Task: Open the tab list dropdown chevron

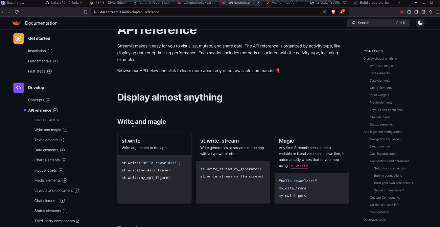Action: point(416,2)
